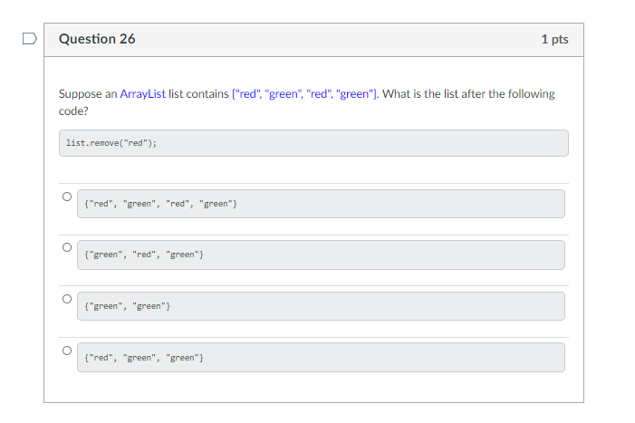Select the radio for {"red", "green", "red", "green"}
The image size is (635, 423).
click(x=67, y=197)
